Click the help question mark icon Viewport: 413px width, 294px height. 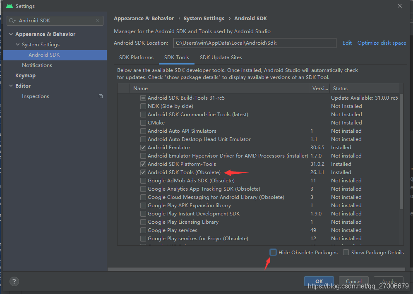[14, 281]
